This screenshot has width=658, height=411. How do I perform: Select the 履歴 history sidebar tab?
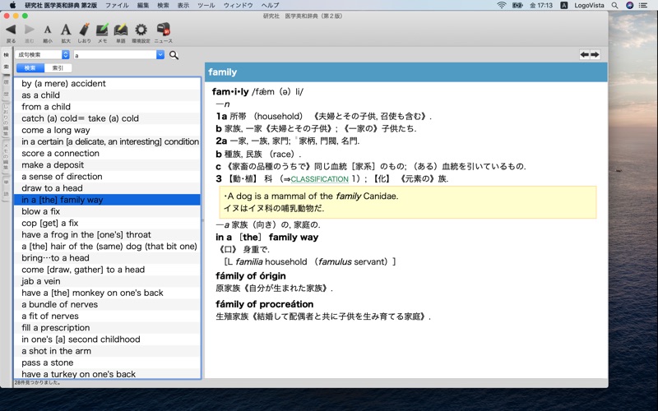point(7,88)
